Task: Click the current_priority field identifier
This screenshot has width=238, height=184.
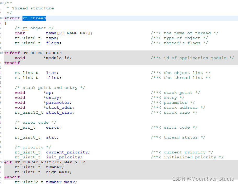Action: click(67, 152)
